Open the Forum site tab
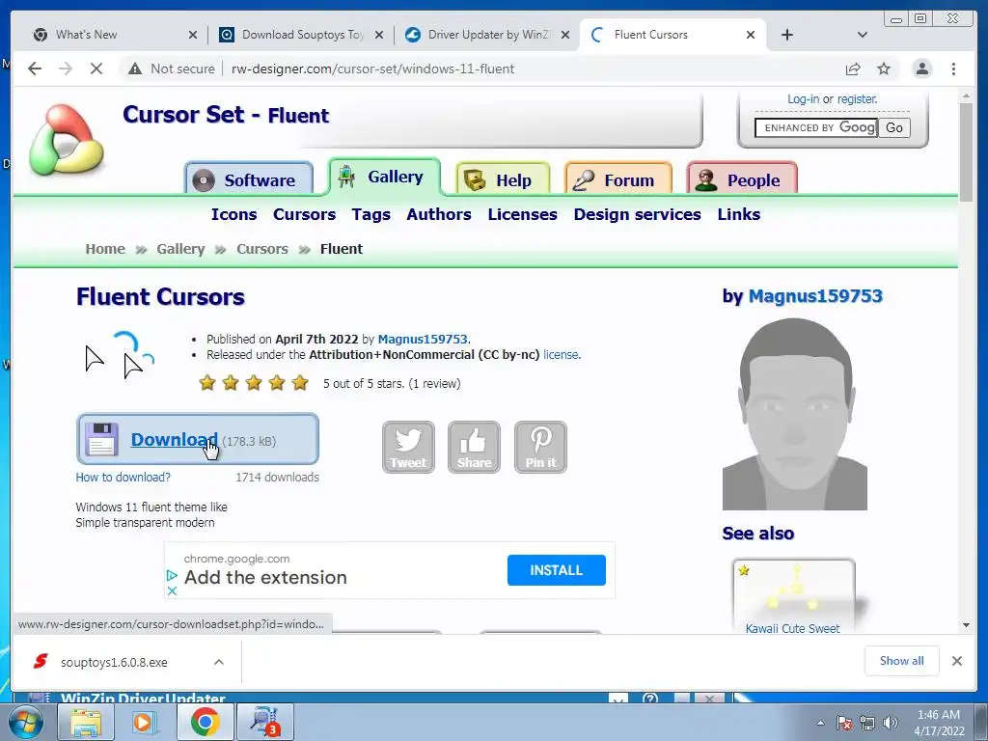 coord(618,178)
